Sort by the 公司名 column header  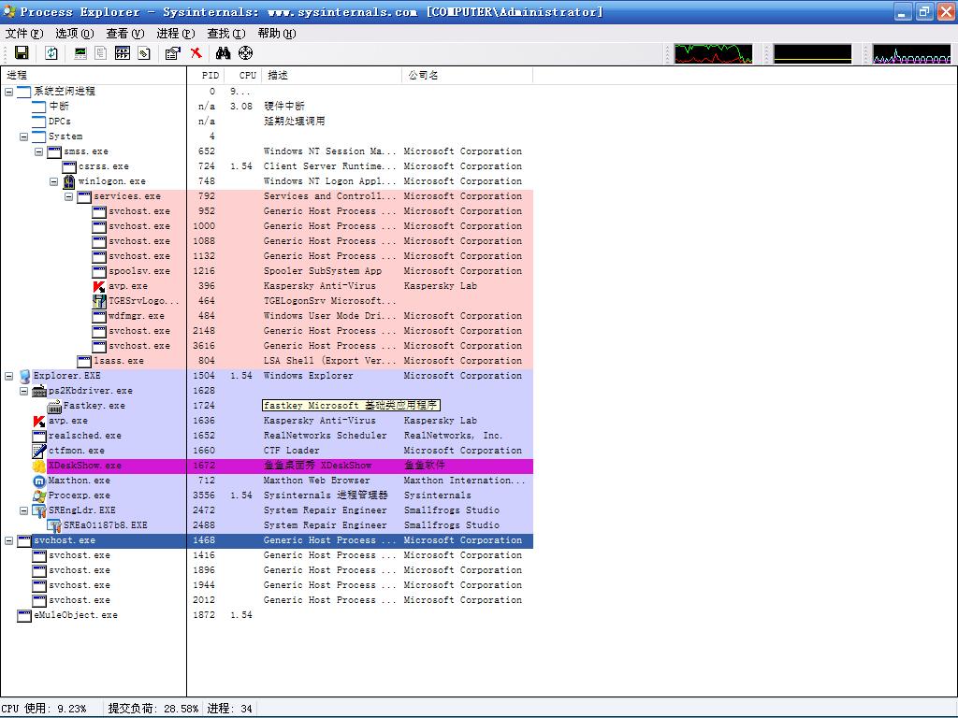coord(468,75)
